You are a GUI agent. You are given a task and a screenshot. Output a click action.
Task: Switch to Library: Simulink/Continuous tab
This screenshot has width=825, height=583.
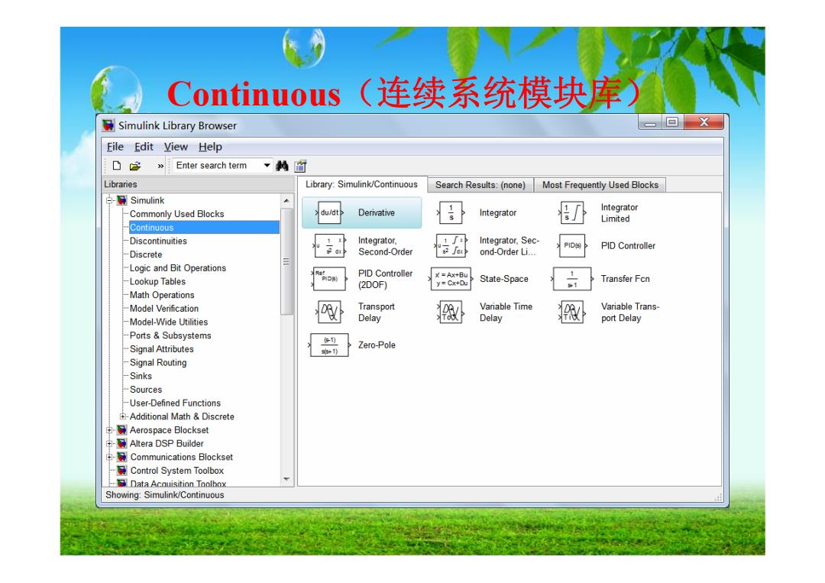[x=361, y=184]
